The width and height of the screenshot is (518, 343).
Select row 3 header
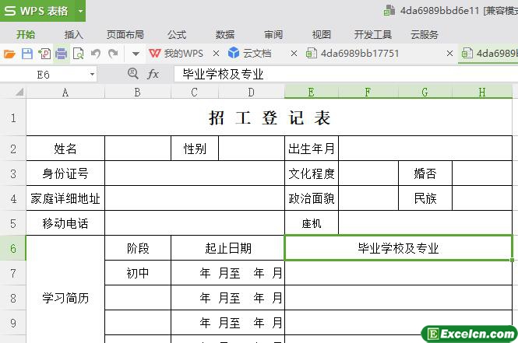click(13, 173)
